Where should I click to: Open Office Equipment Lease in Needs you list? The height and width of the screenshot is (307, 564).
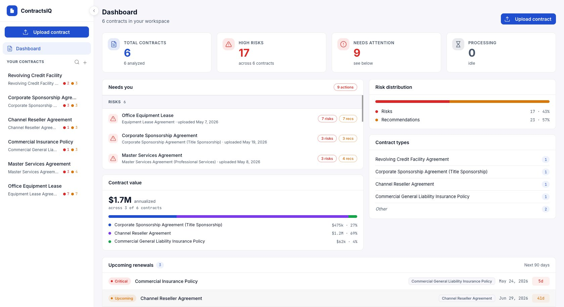pyautogui.click(x=233, y=119)
